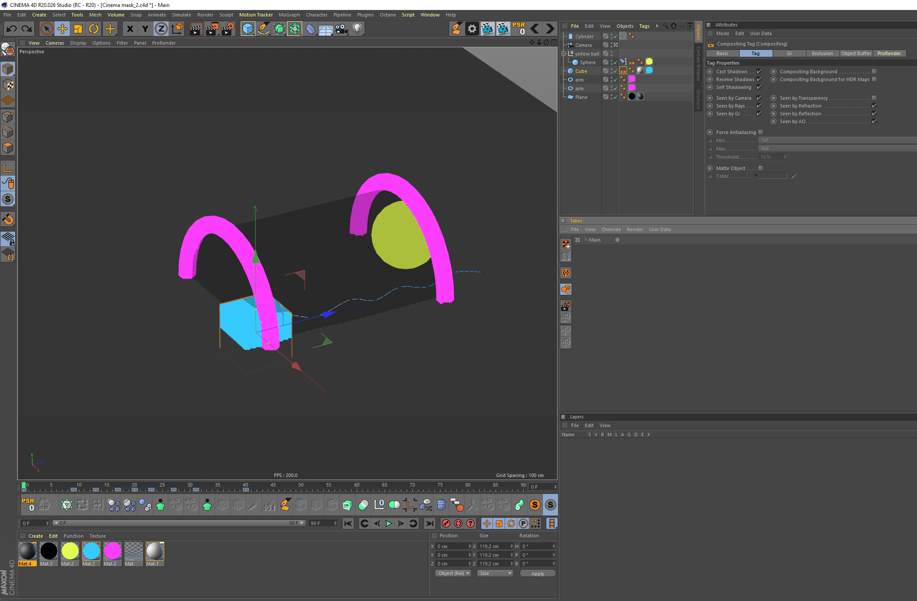
Task: Switch to the Object Buffer tab
Action: (x=855, y=53)
